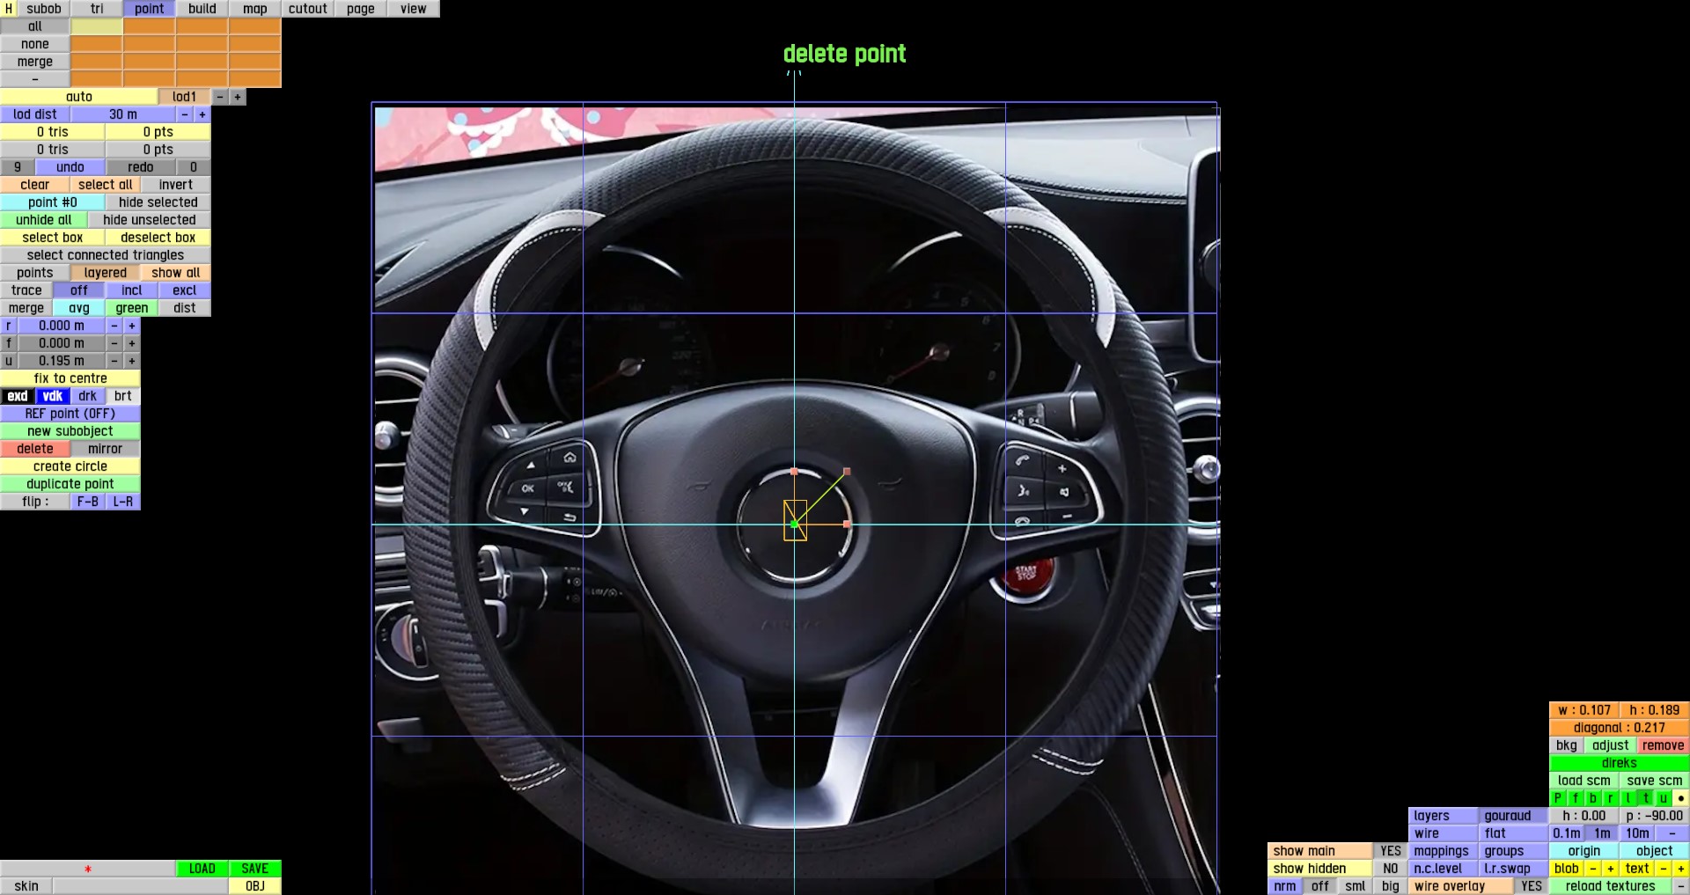Click the green SAVE button
Viewport: 1690px width, 895px height.
coord(255,869)
